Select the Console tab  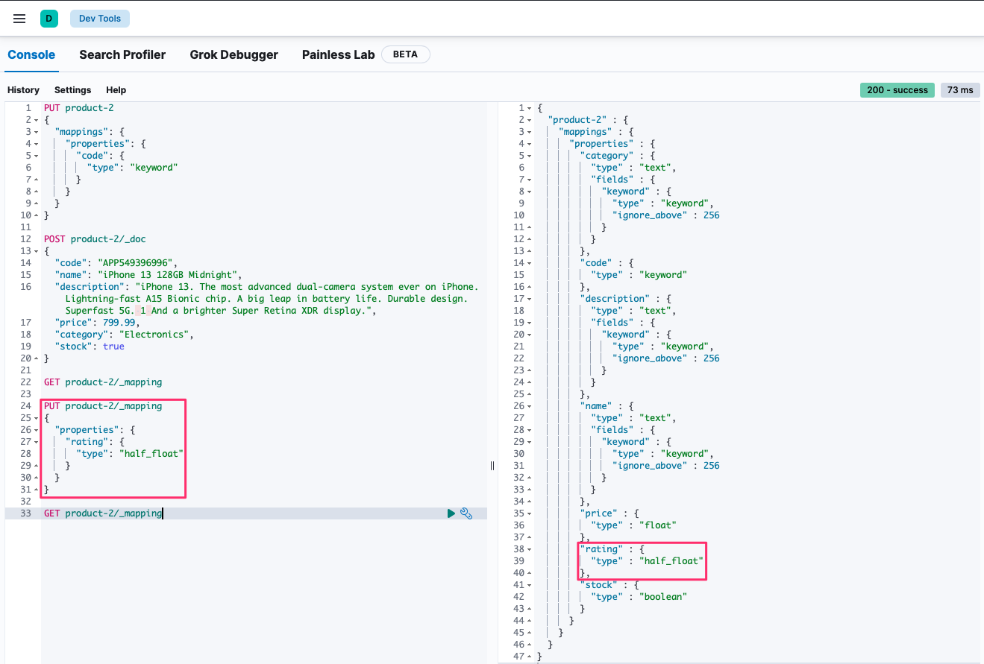[x=31, y=54]
